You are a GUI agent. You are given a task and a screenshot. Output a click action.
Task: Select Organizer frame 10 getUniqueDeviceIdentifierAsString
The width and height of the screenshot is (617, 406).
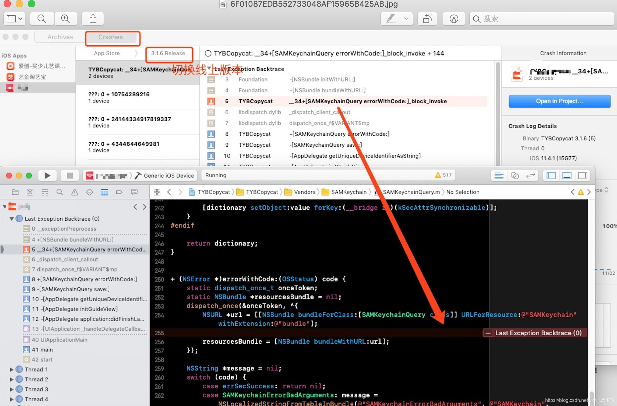pyautogui.click(x=347, y=156)
